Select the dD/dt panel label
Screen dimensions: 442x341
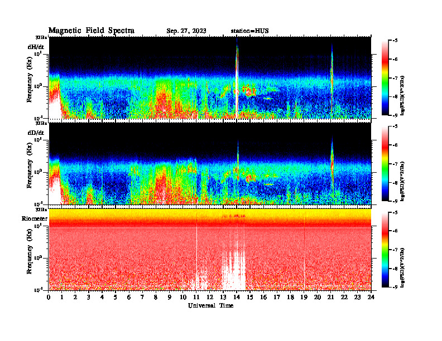36,133
